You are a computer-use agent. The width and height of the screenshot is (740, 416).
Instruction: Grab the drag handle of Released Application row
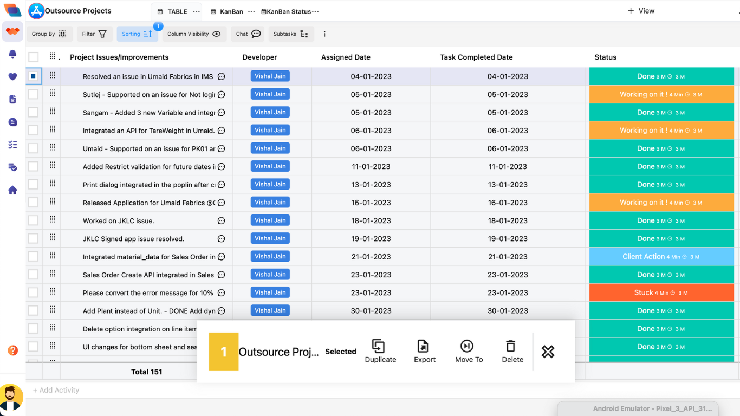tap(53, 201)
